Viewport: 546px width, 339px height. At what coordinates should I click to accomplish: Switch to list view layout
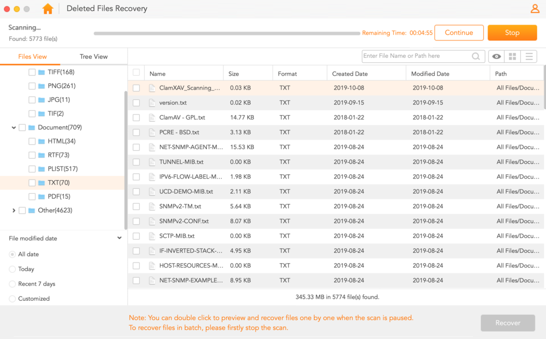[x=529, y=56]
